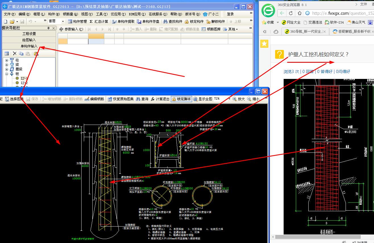
Task: Open a file with the folder icon
Action: pos(12,22)
